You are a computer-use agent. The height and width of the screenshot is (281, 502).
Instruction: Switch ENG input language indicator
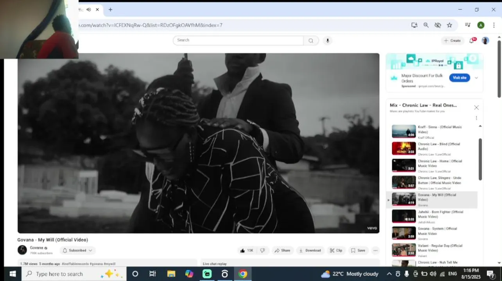coord(453,274)
